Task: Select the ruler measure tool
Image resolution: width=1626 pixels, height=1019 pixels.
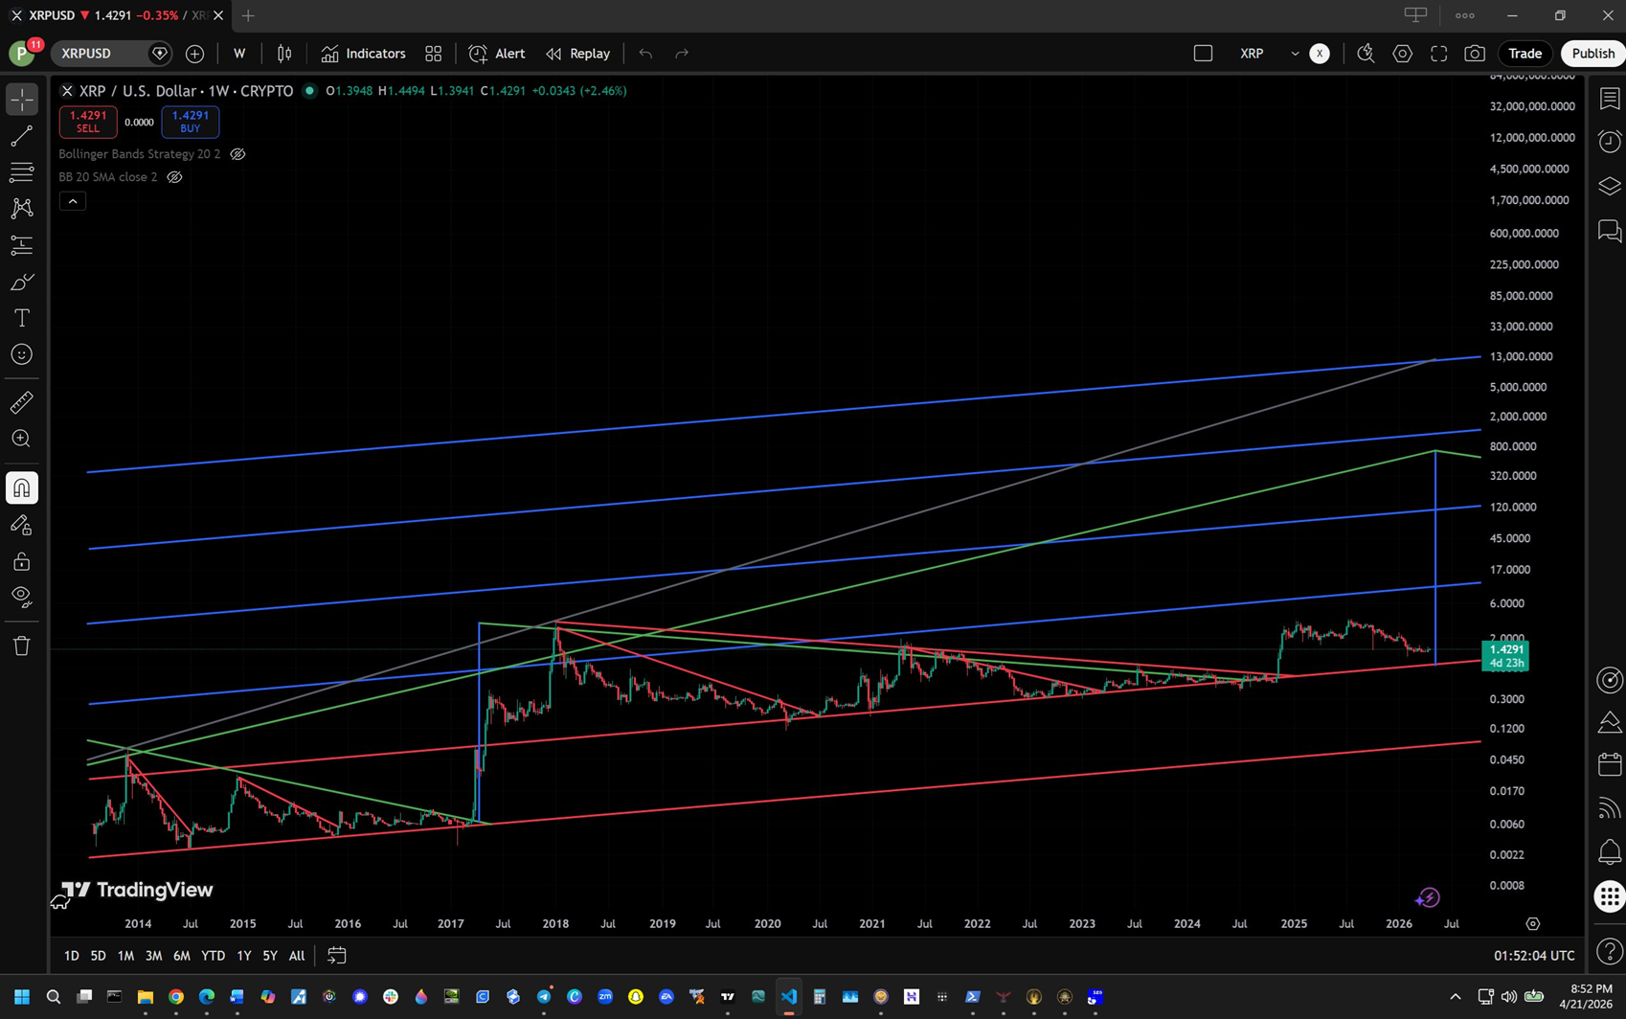Action: (22, 402)
